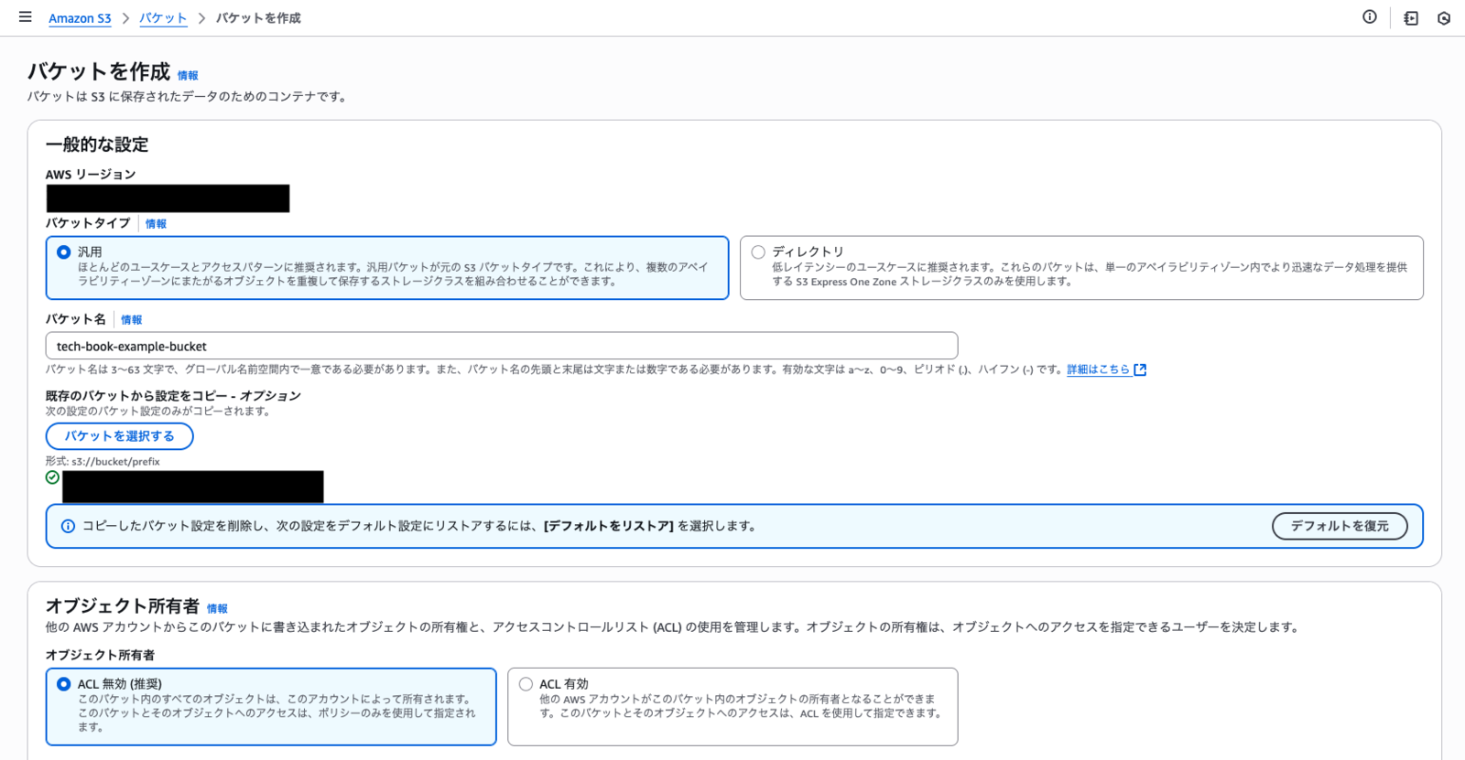Click the 形式: s3://bucket/prefix hint text
The width and height of the screenshot is (1465, 760).
[x=103, y=462]
